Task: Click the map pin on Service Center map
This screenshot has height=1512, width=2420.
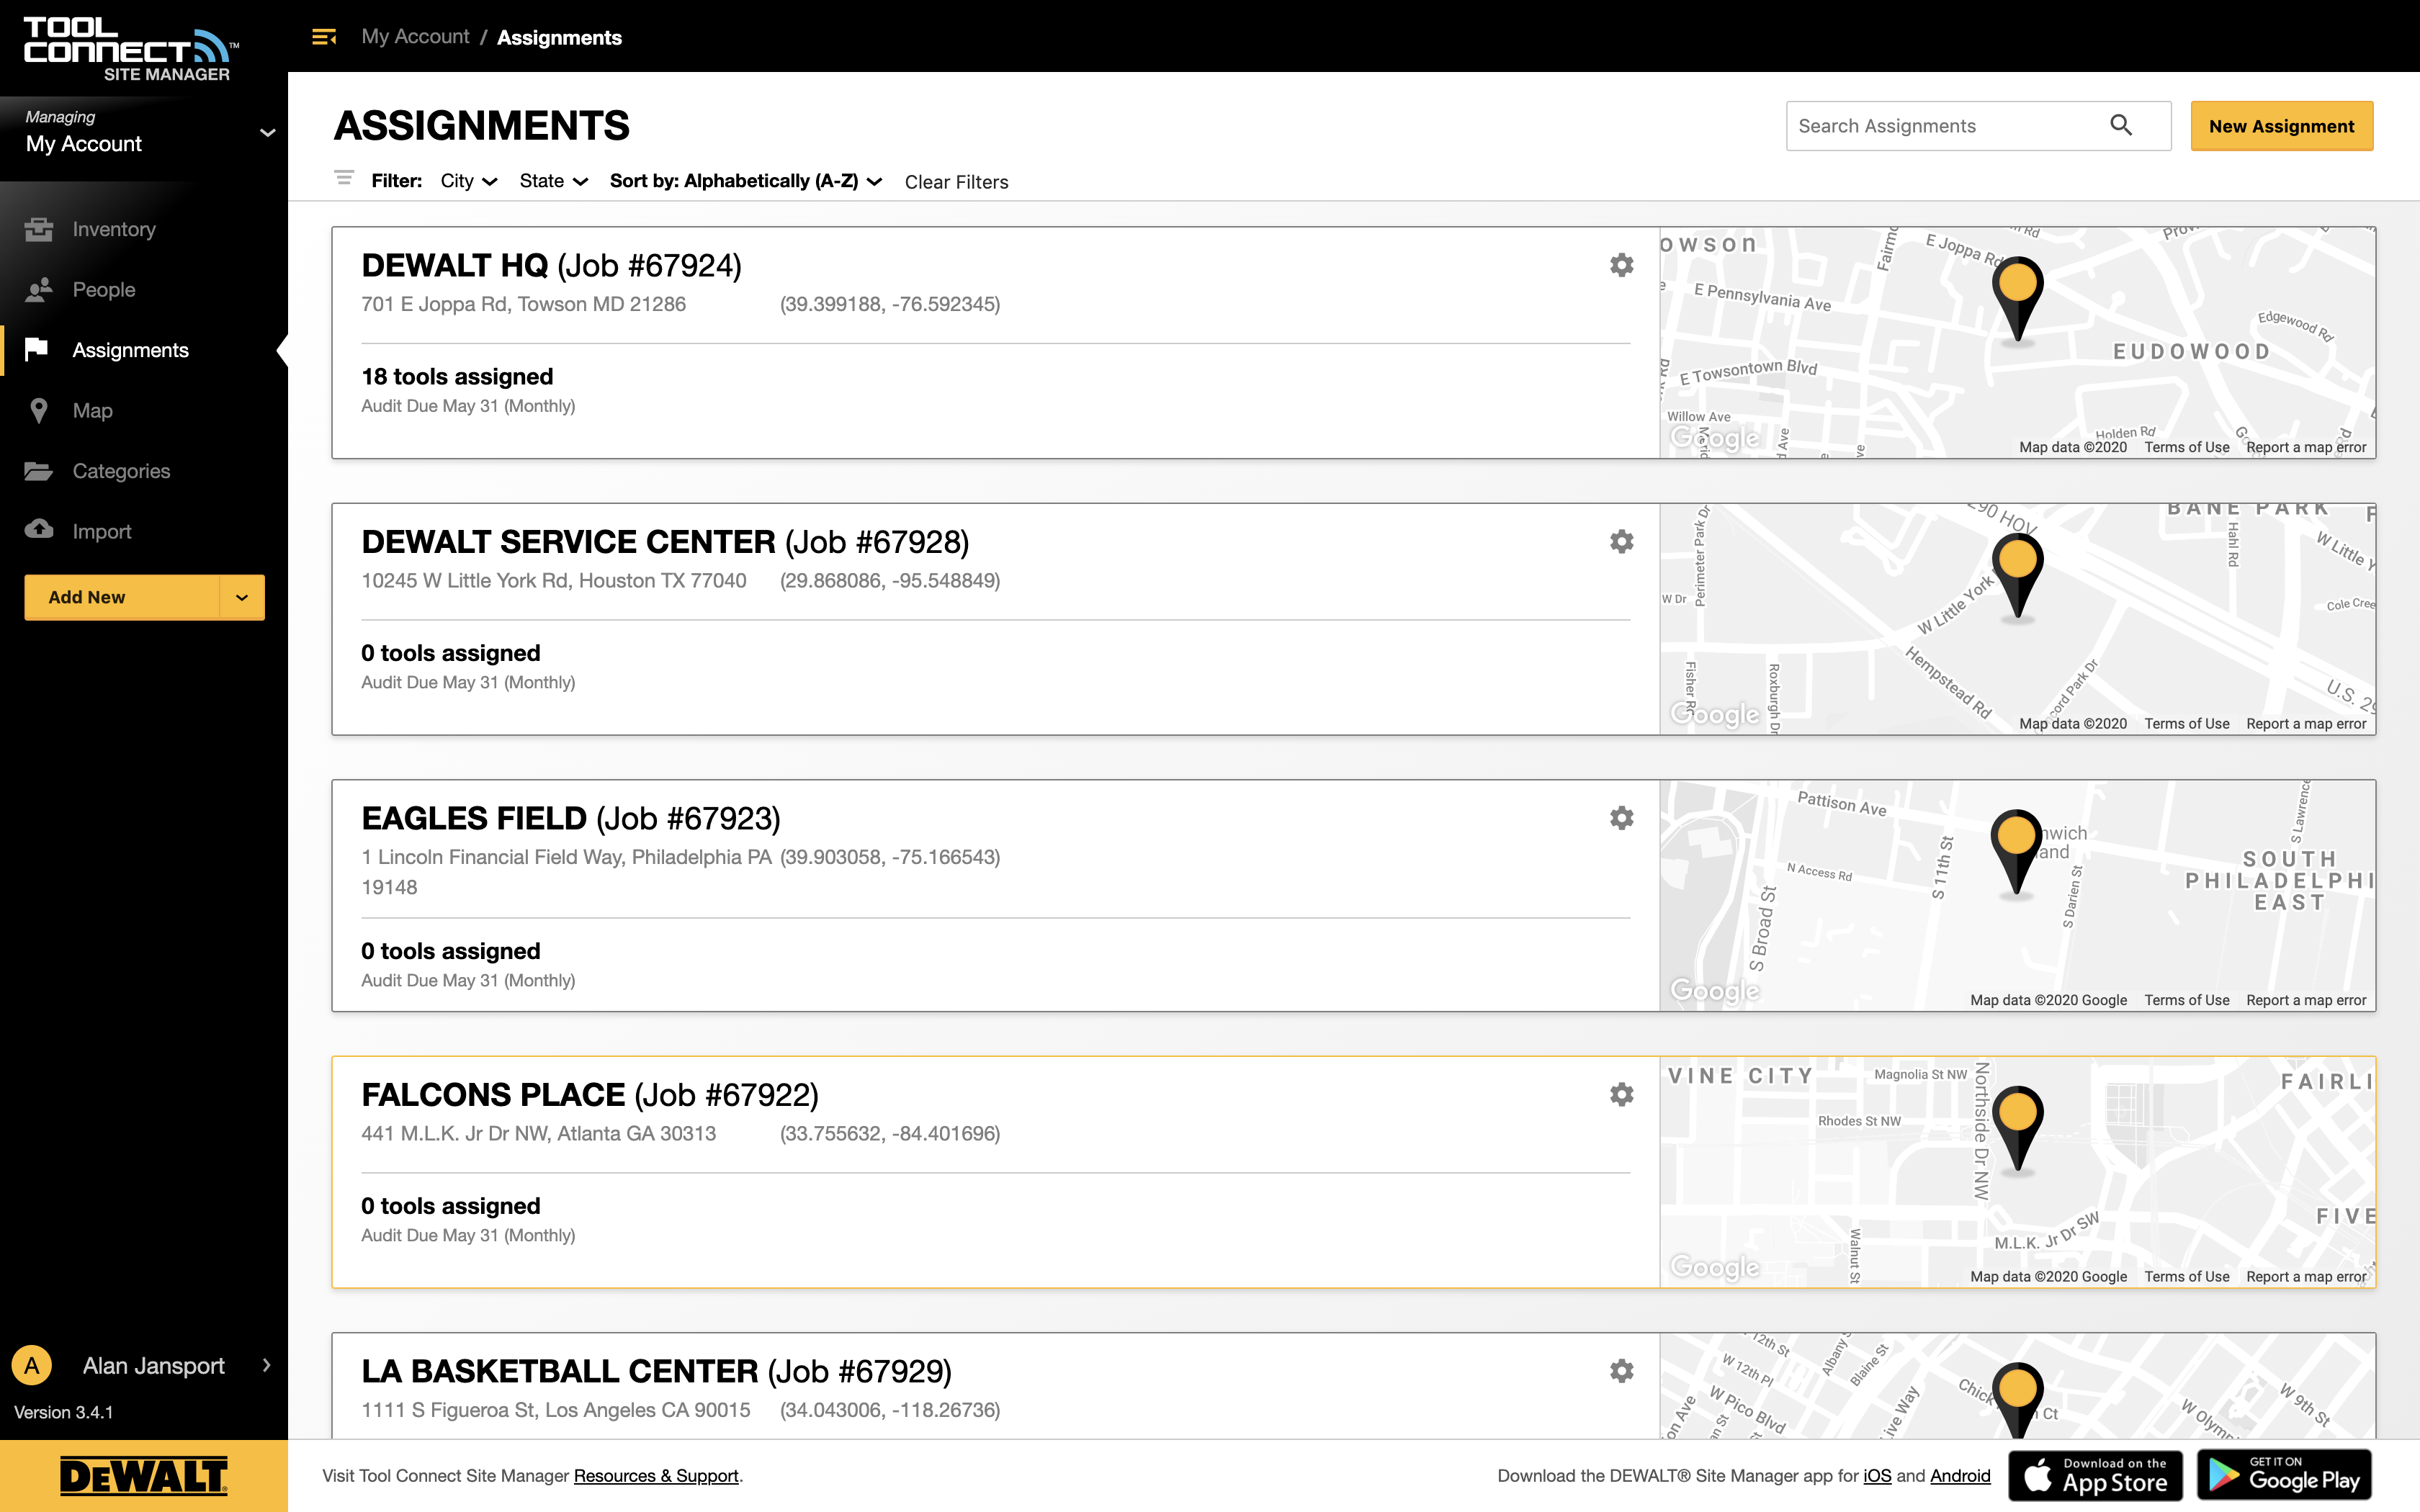Action: coord(2018,577)
